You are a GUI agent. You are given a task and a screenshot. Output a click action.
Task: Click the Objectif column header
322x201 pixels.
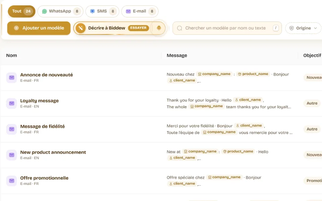tap(312, 55)
